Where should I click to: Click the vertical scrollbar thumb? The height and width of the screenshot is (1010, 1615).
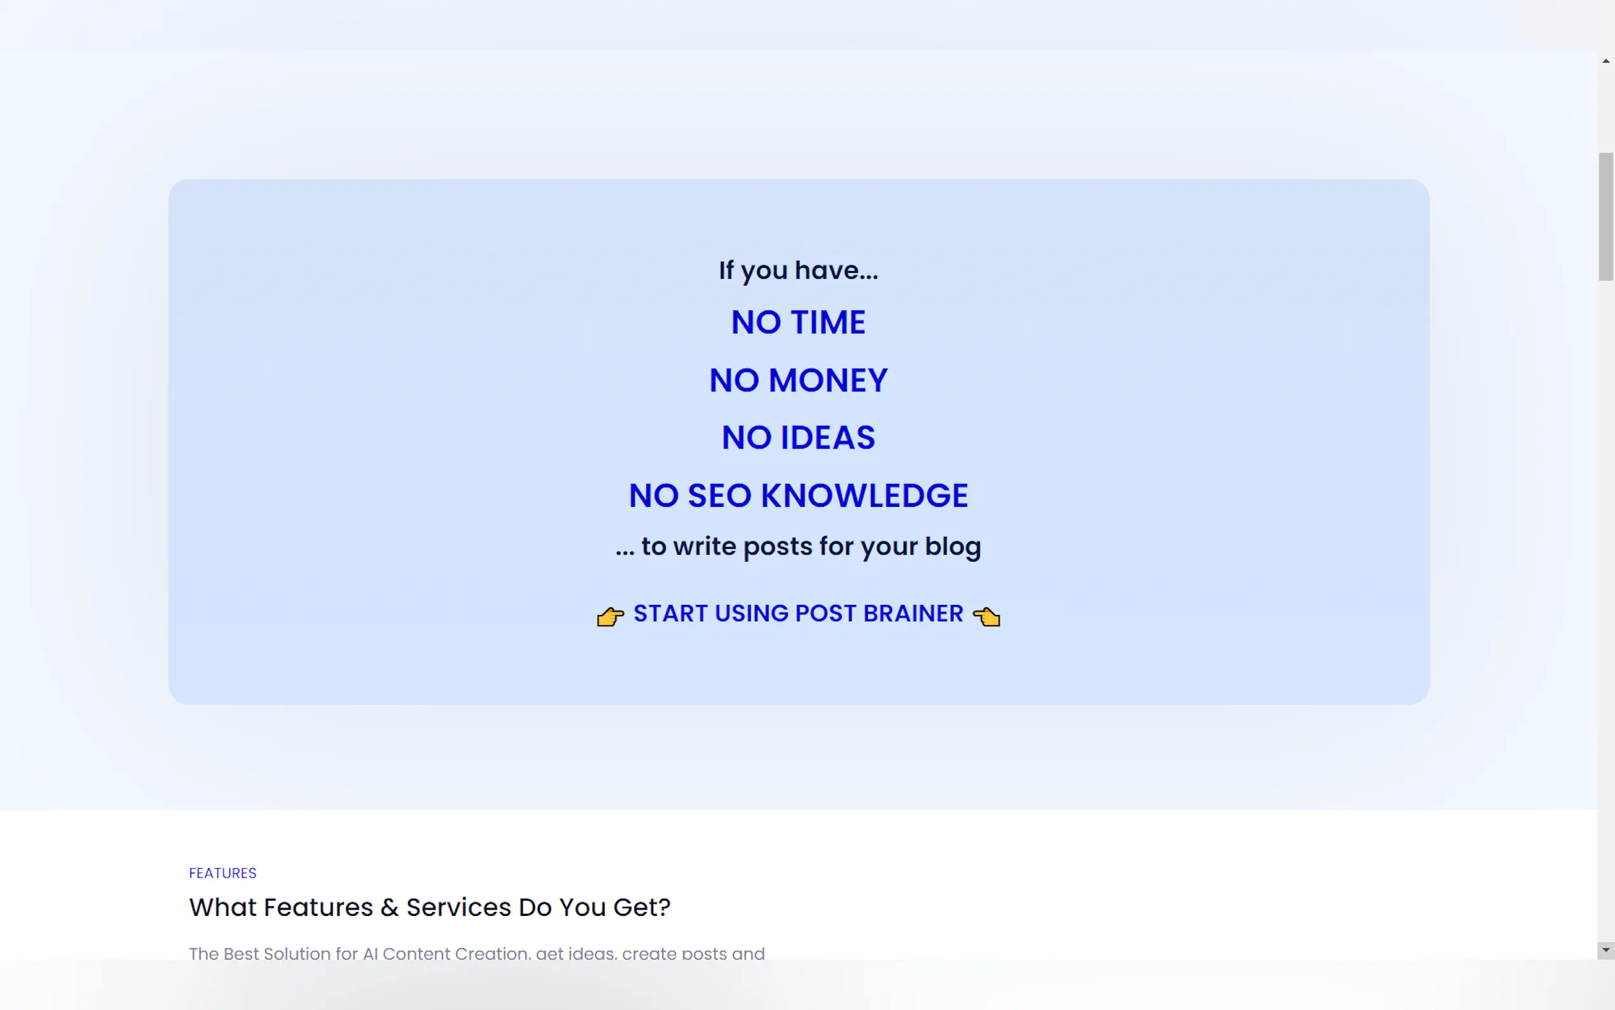[x=1605, y=216]
